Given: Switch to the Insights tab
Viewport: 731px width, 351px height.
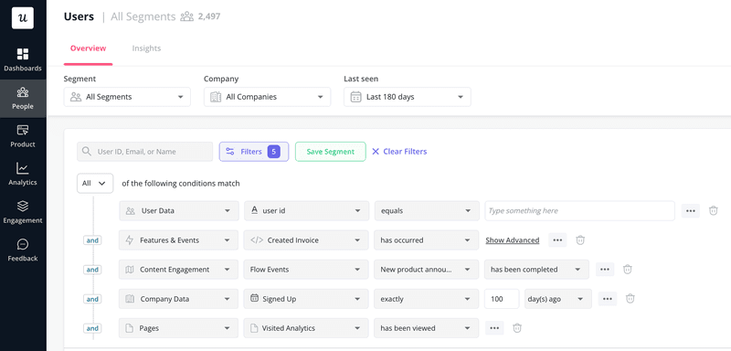Looking at the screenshot, I should [x=146, y=48].
